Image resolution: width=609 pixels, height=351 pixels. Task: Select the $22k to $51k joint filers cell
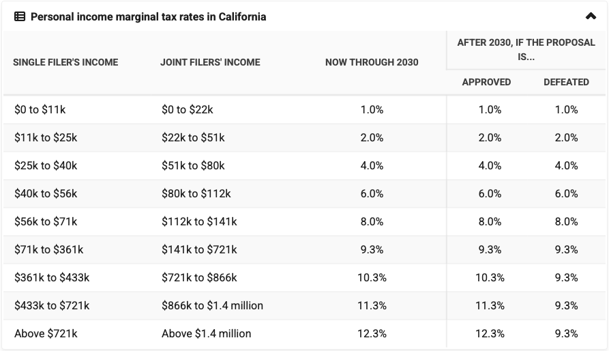(193, 137)
